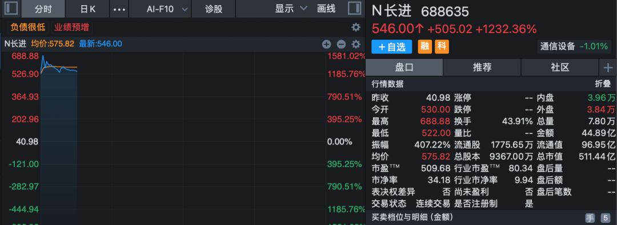Click 昨收 value 40.98
Image resolution: width=617 pixels, height=225 pixels.
click(x=438, y=98)
